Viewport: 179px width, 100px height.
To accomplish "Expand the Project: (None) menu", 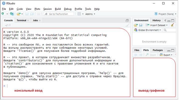I will pyautogui.click(x=164, y=14).
